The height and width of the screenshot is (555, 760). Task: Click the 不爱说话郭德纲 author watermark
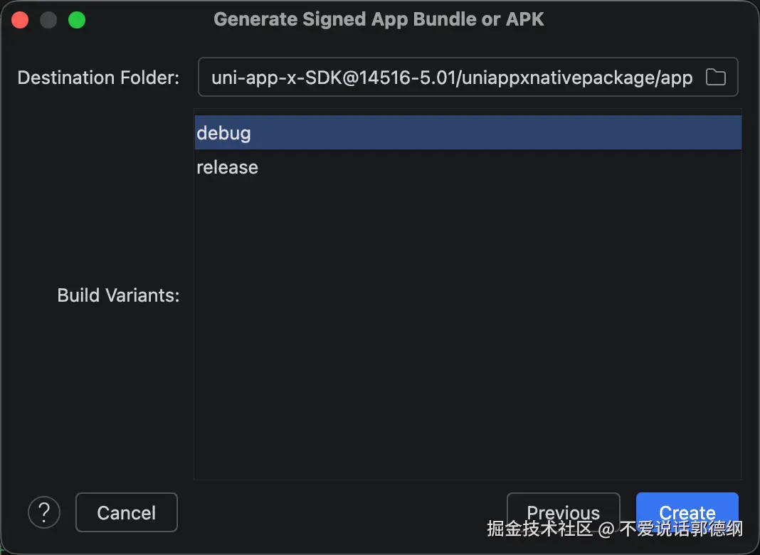click(681, 529)
